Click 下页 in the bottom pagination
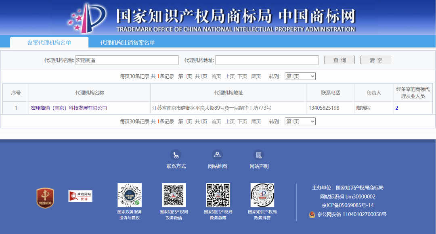The height and width of the screenshot is (234, 436). (x=243, y=121)
